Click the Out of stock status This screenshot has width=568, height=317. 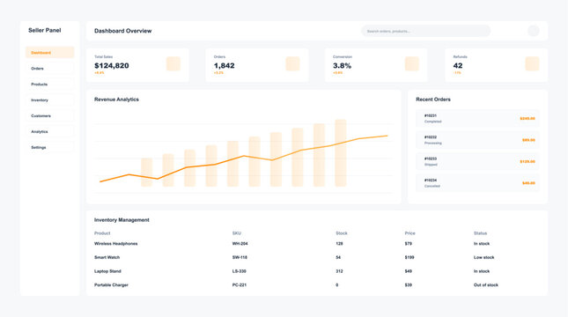486,285
